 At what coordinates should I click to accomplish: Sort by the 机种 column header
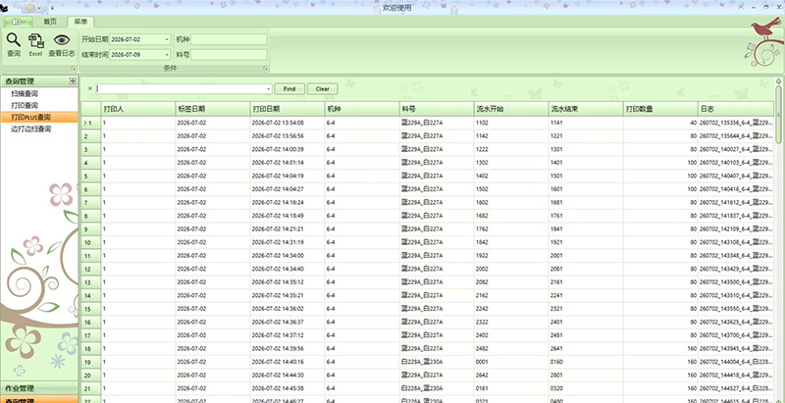click(362, 109)
